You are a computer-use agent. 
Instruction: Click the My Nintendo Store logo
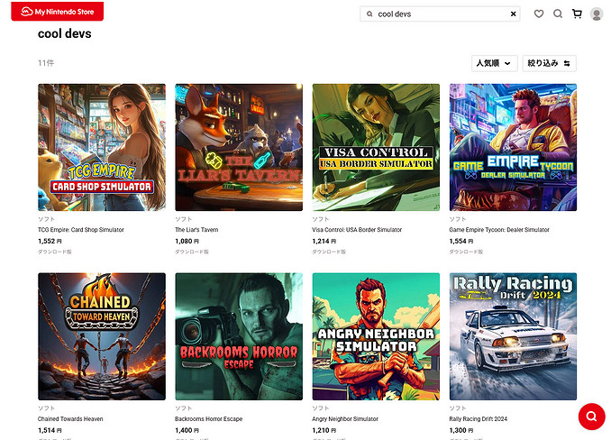(57, 11)
